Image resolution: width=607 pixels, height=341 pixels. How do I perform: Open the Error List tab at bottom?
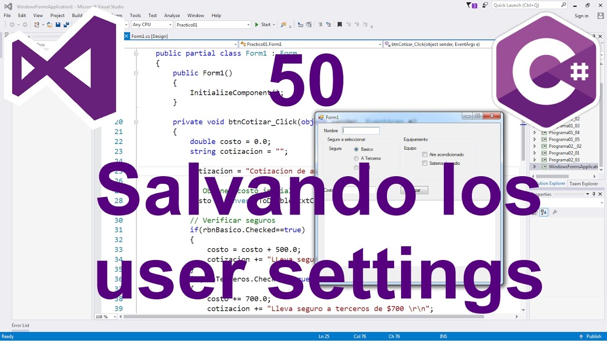pyautogui.click(x=20, y=325)
